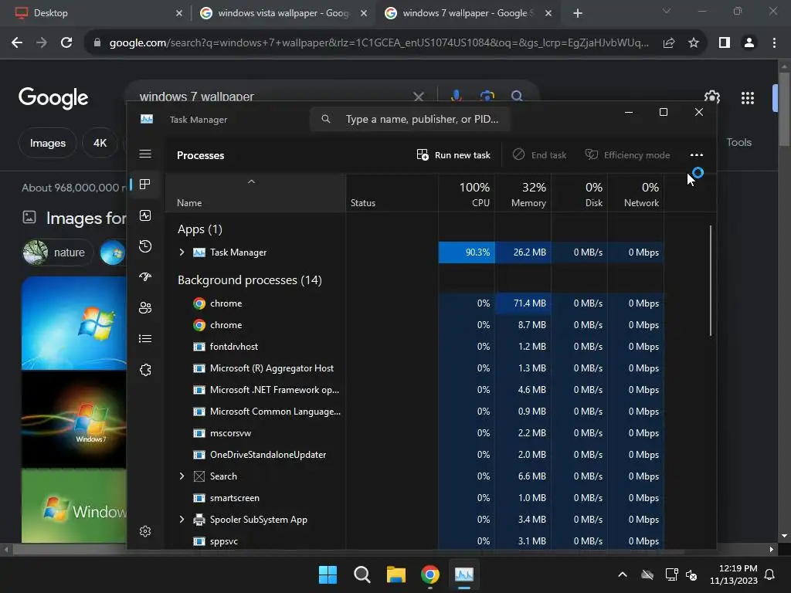
Task: Show hidden system tray icons chevron
Action: 623,574
